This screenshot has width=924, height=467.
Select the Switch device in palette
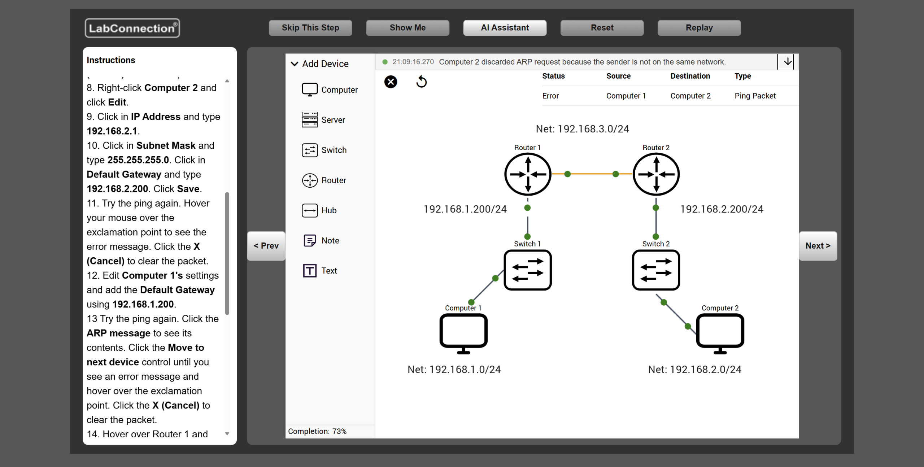coord(324,150)
